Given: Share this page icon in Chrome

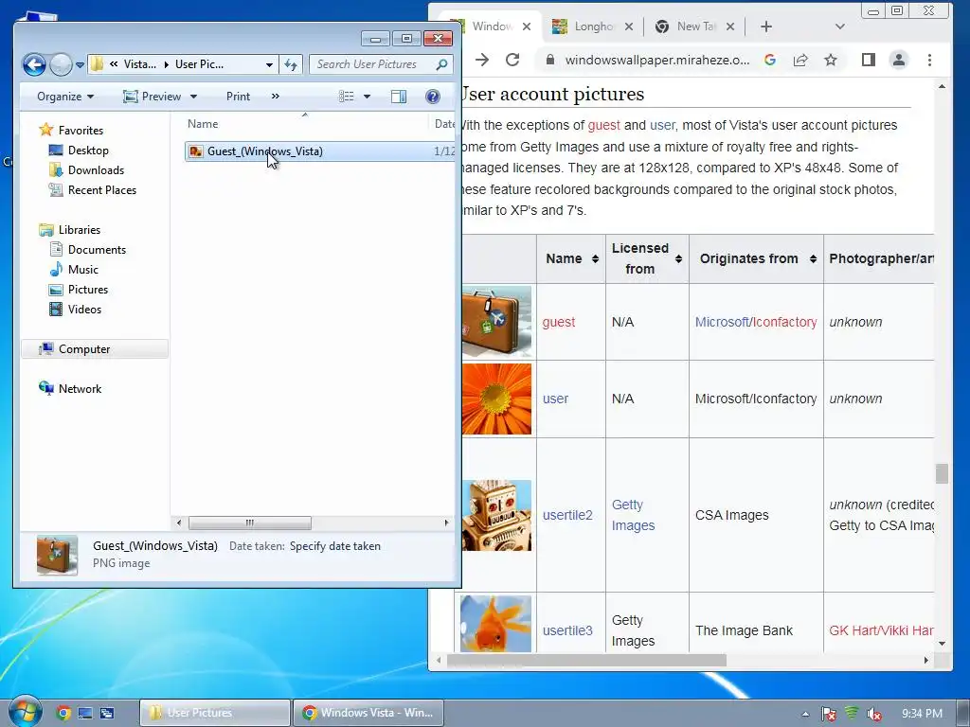Looking at the screenshot, I should [800, 60].
